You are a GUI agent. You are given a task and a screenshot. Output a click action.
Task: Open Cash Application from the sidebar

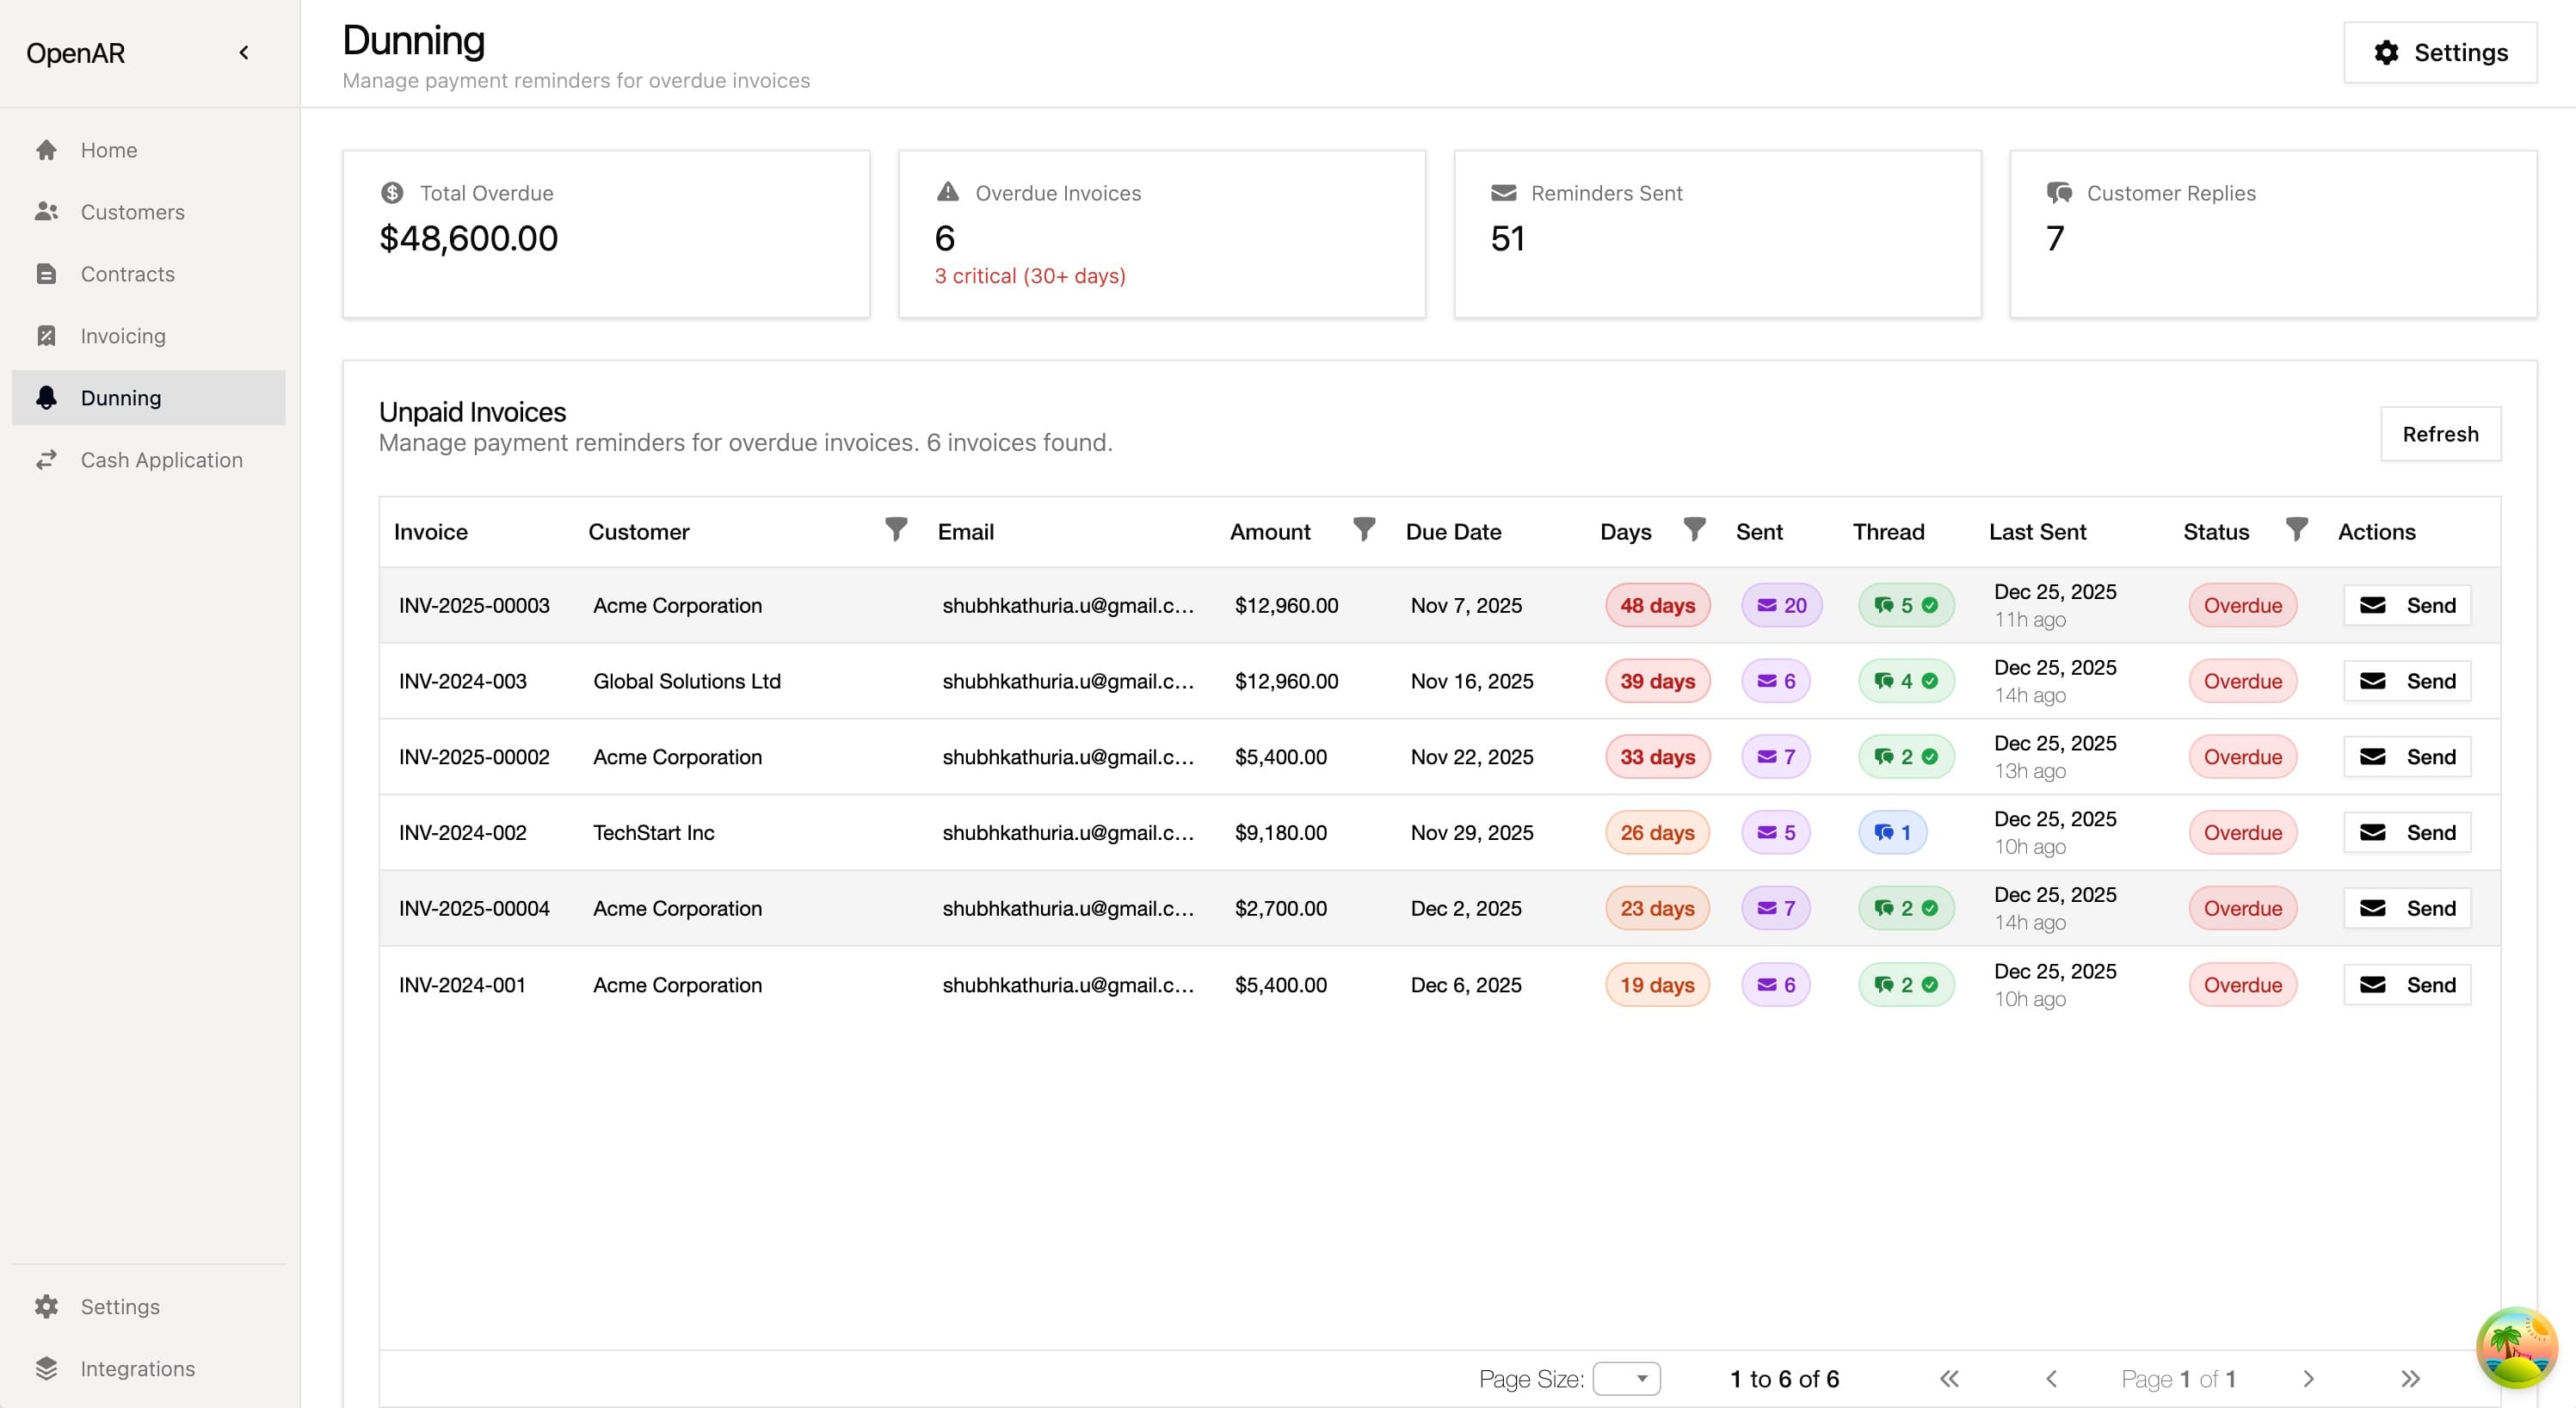161,460
